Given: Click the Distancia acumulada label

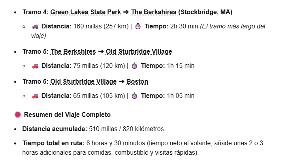Looking at the screenshot, I should point(55,129).
